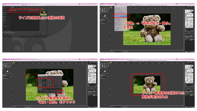Select the Move tool in menu screenshot toolbox
Screen dimensions: 197x111
coord(101,8)
